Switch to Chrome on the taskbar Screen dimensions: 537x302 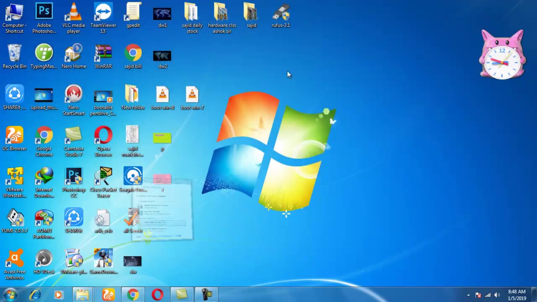133,295
